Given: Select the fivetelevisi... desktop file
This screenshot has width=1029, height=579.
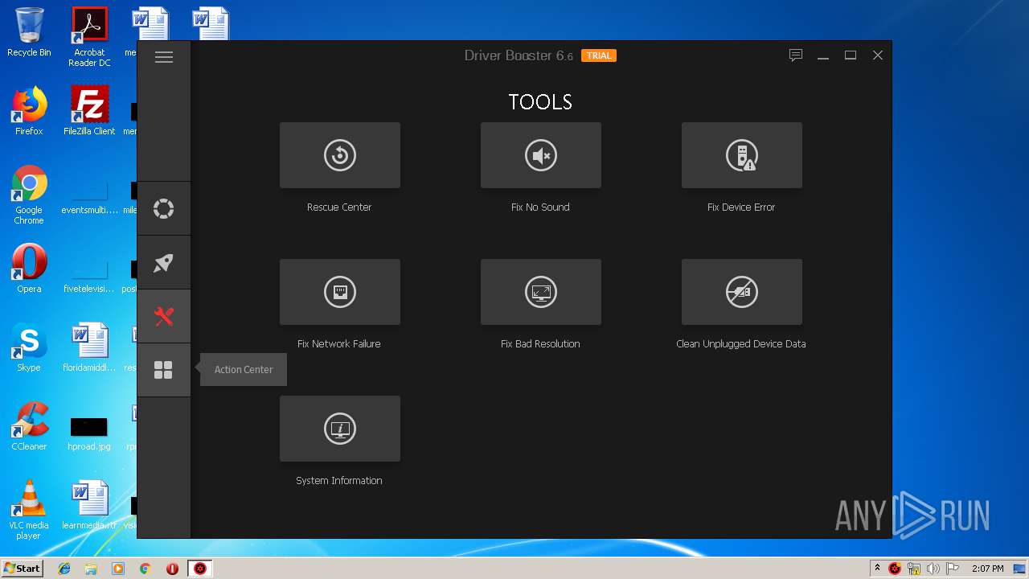Looking at the screenshot, I should click(89, 277).
